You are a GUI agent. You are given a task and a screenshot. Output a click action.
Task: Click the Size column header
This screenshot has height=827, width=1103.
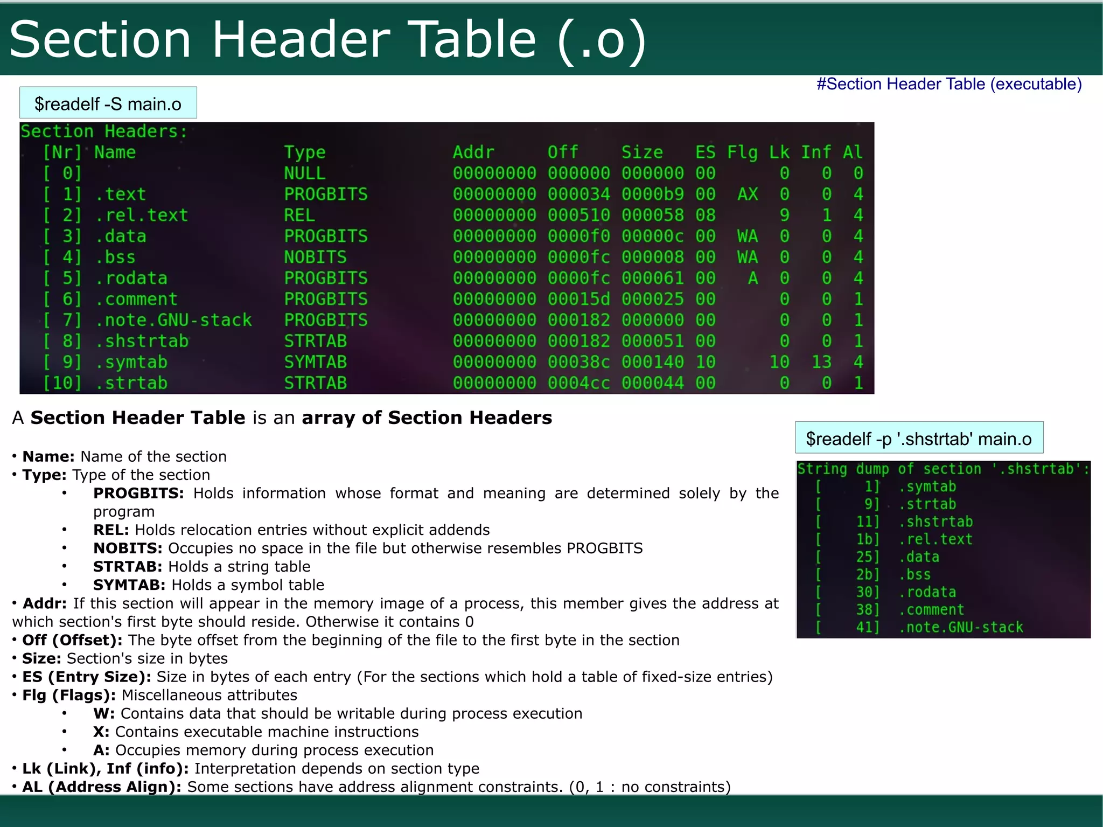(642, 152)
